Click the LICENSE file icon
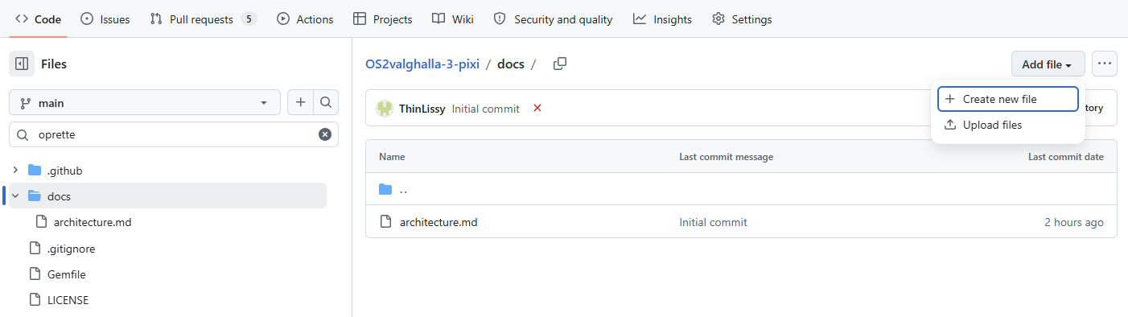Image resolution: width=1128 pixels, height=317 pixels. point(35,300)
